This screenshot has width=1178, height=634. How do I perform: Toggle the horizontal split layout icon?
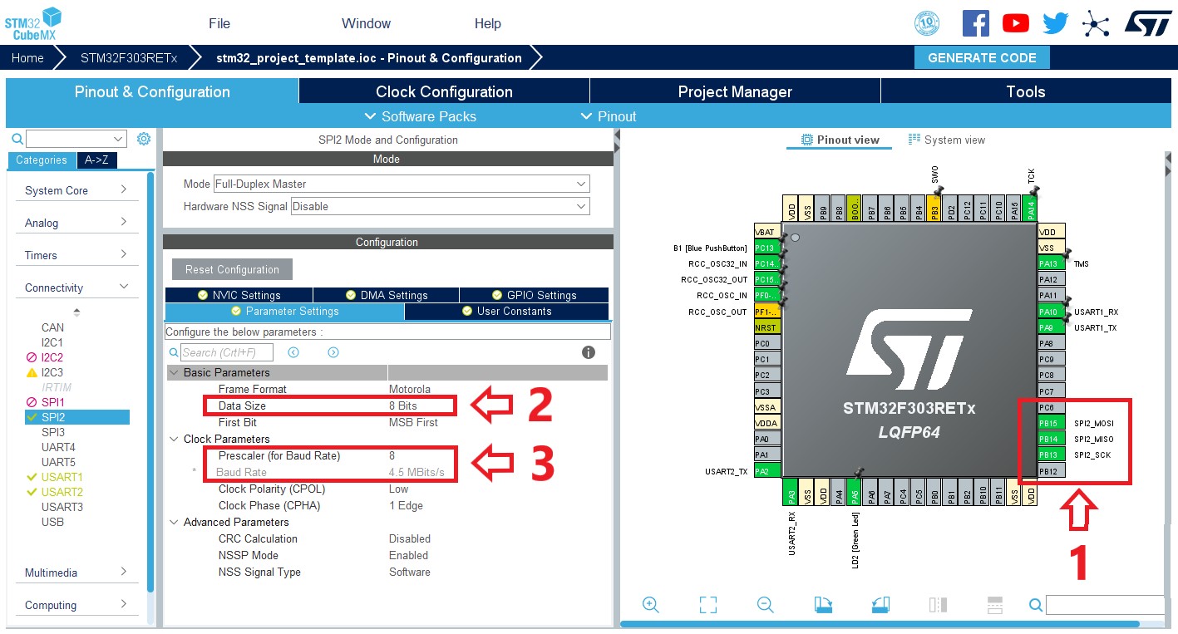pos(938,605)
